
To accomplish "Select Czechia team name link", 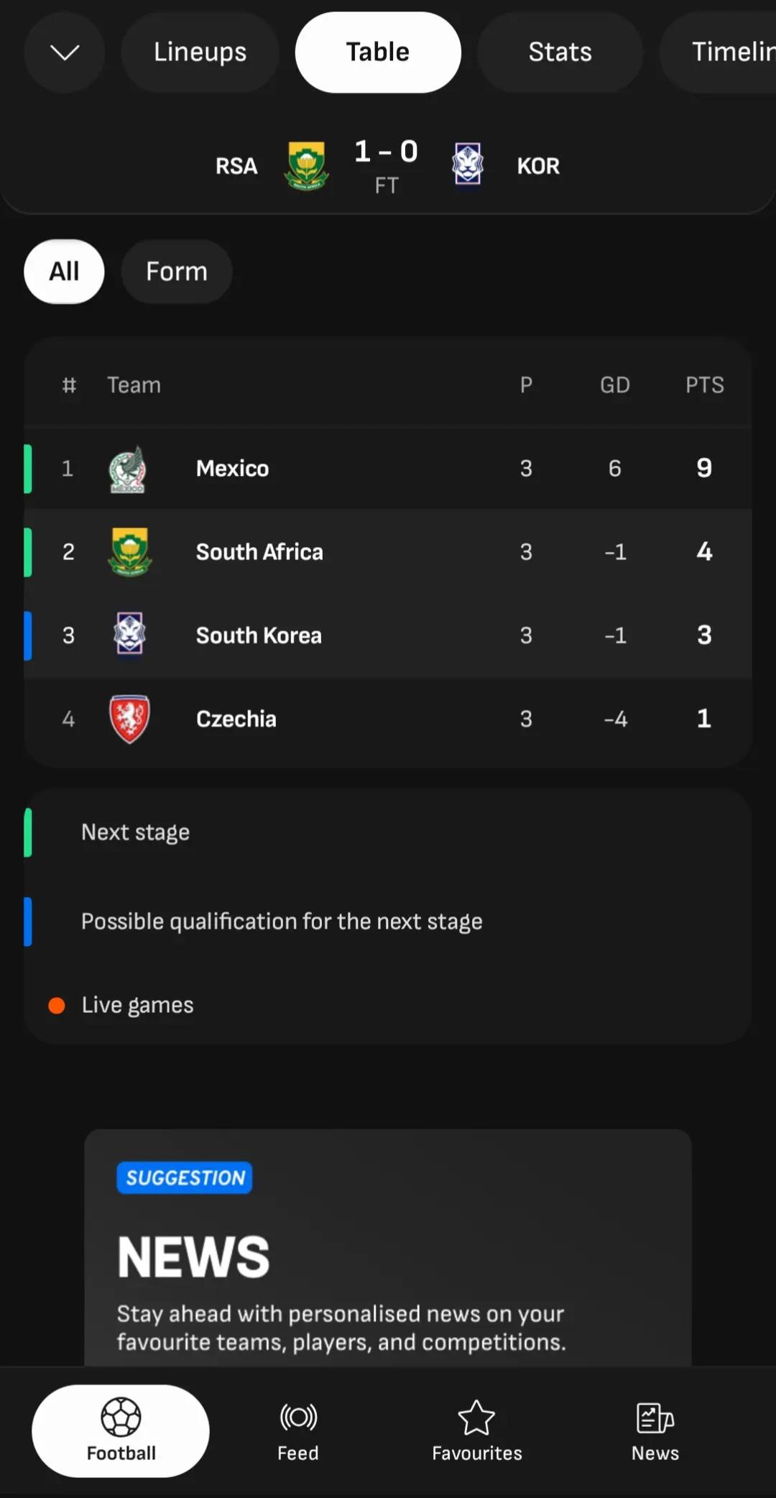I will (236, 719).
